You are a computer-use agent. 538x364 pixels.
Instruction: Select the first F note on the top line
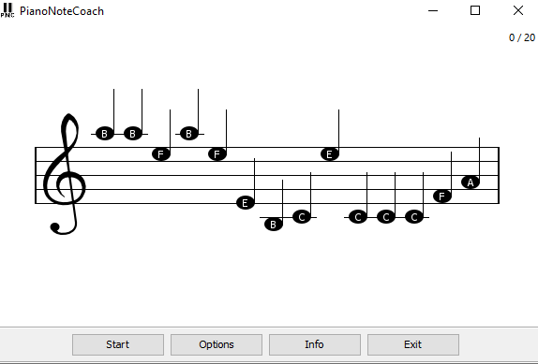[161, 154]
